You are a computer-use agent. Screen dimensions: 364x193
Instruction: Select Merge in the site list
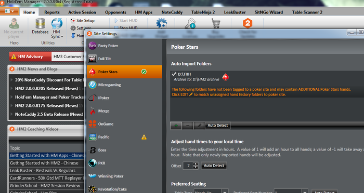click(124, 111)
